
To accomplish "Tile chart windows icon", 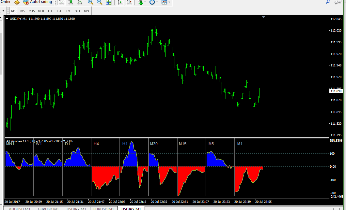I will click(x=109, y=2).
